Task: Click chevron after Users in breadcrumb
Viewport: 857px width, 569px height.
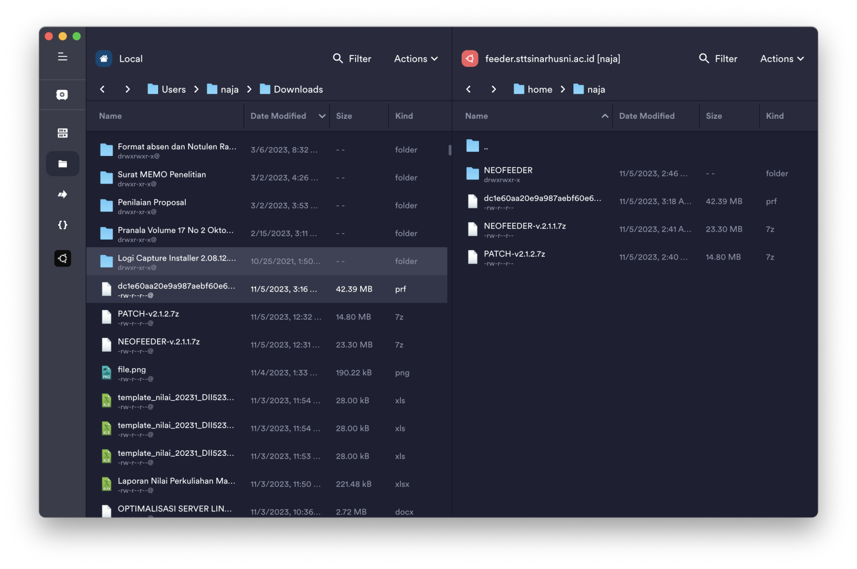Action: tap(196, 89)
